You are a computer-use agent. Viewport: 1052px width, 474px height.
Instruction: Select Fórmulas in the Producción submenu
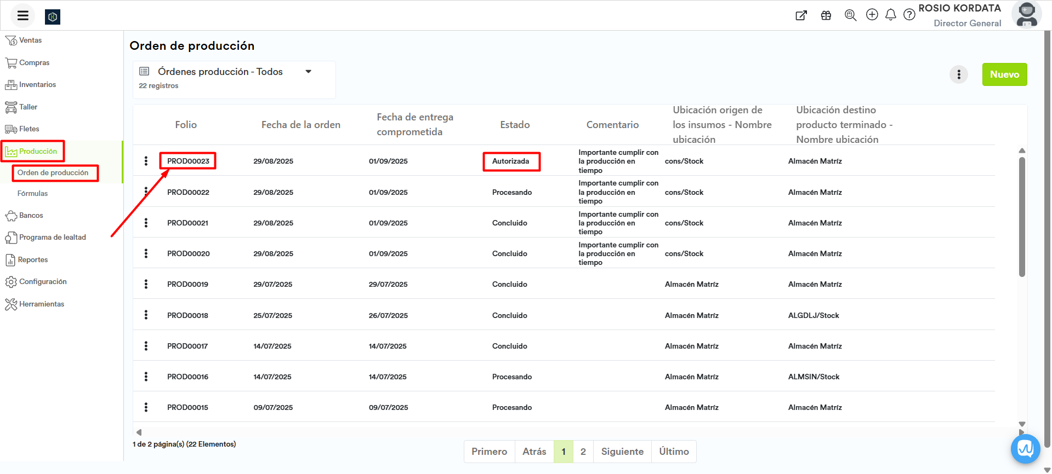coord(32,194)
